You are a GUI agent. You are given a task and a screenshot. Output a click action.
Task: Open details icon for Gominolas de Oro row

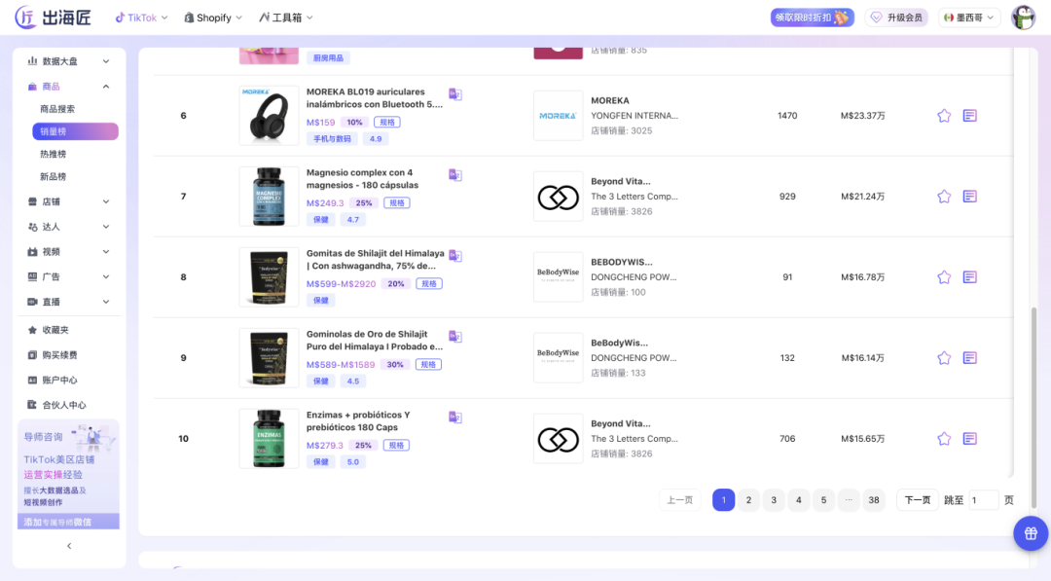(970, 358)
